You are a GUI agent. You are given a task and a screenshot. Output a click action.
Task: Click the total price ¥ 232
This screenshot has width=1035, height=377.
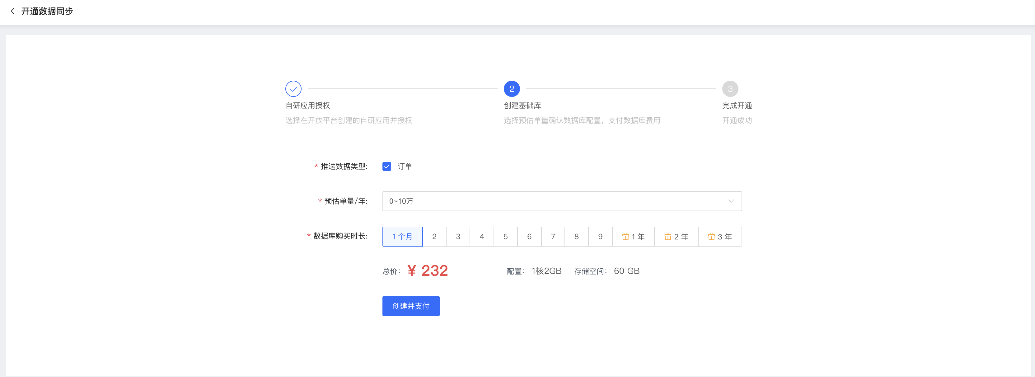[x=428, y=271]
